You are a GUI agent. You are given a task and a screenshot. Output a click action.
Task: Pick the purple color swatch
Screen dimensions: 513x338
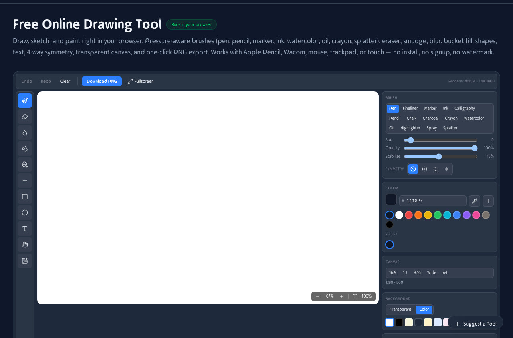click(467, 215)
